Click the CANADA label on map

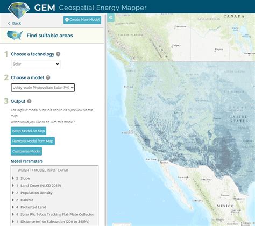point(234,16)
